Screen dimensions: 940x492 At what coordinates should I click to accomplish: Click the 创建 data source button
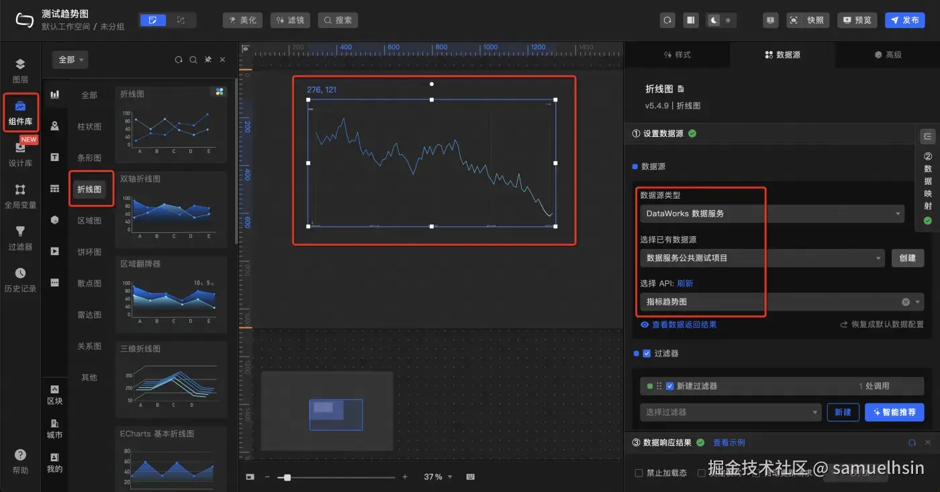(x=908, y=258)
